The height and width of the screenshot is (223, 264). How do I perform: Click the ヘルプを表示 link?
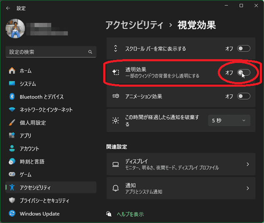point(130,214)
